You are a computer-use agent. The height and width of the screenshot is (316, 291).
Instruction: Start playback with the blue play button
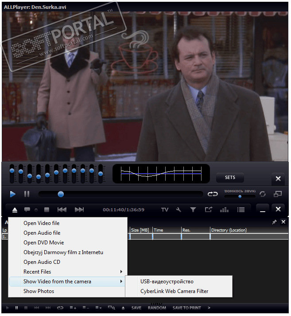(13, 194)
